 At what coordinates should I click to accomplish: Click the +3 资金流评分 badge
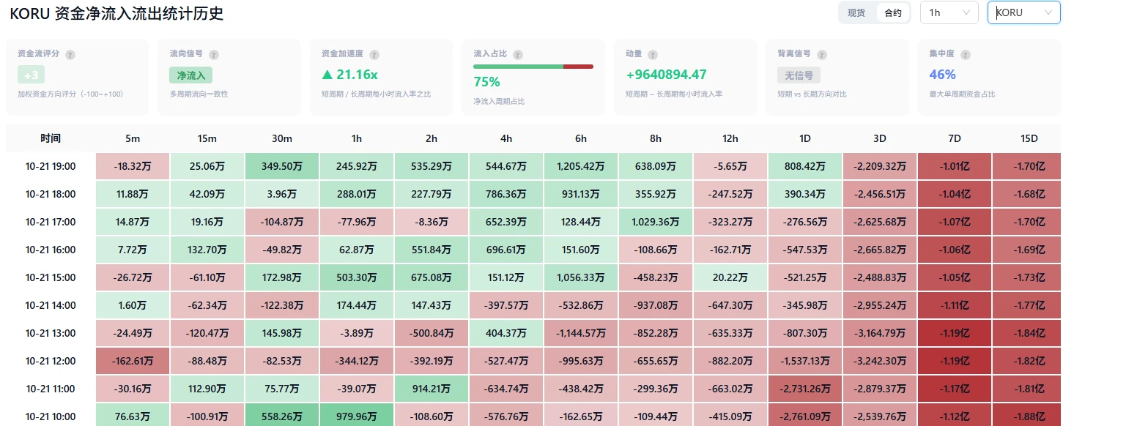click(31, 75)
